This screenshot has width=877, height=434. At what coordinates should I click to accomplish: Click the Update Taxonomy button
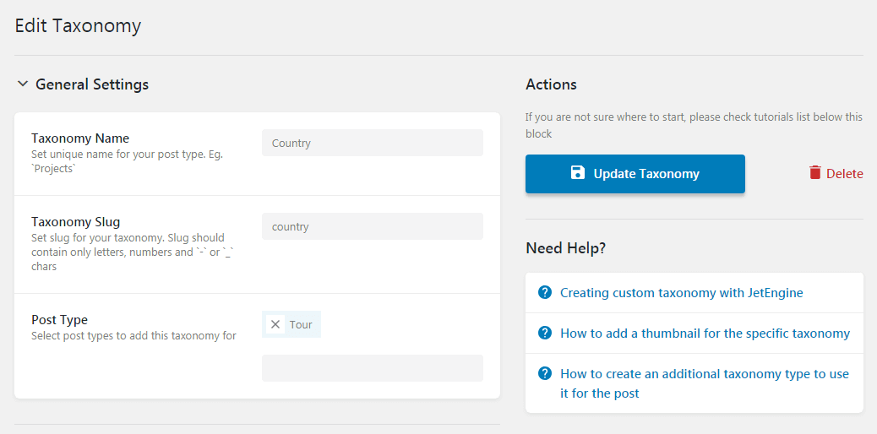click(x=635, y=174)
